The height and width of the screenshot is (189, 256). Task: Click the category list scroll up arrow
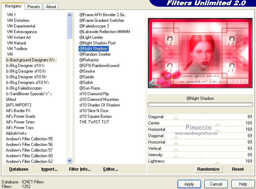pos(70,15)
